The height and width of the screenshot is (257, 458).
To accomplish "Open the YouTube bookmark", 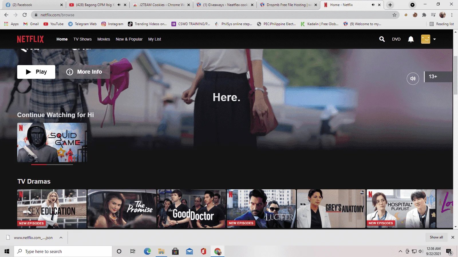I will [x=54, y=24].
